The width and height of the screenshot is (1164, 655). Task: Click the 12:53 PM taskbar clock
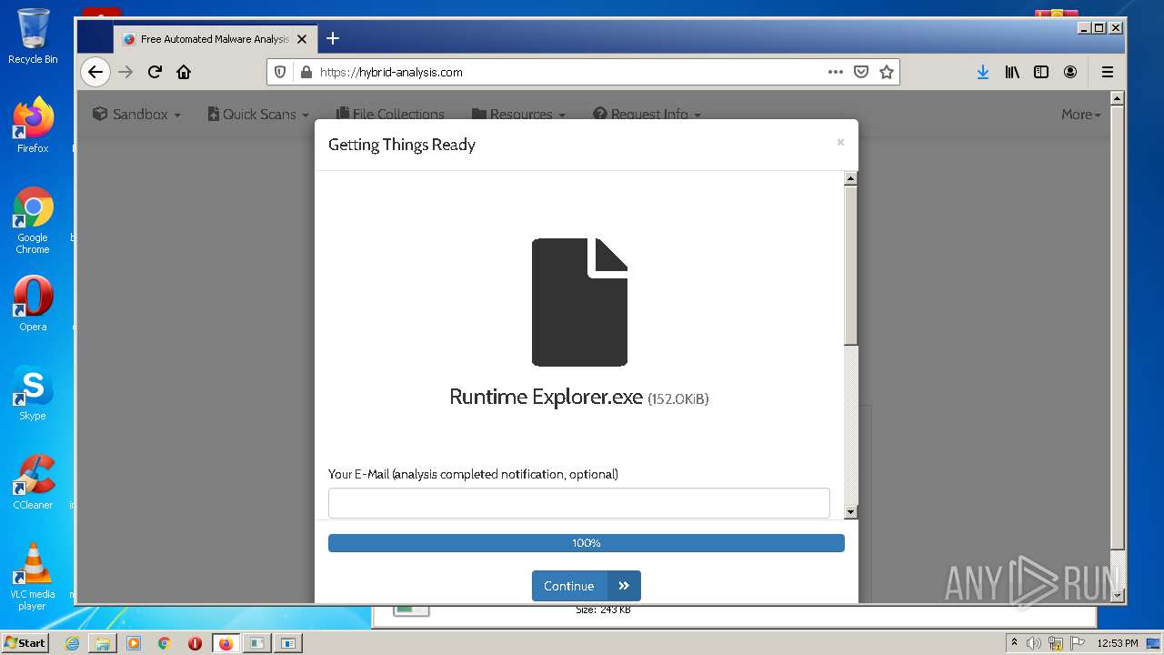click(x=1118, y=642)
